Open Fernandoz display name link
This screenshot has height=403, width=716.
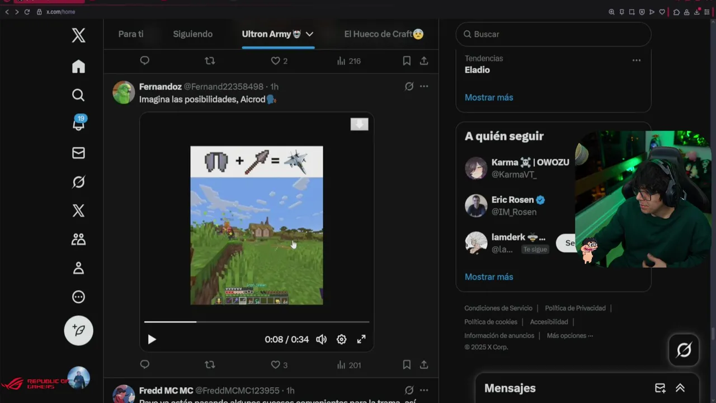(x=160, y=87)
